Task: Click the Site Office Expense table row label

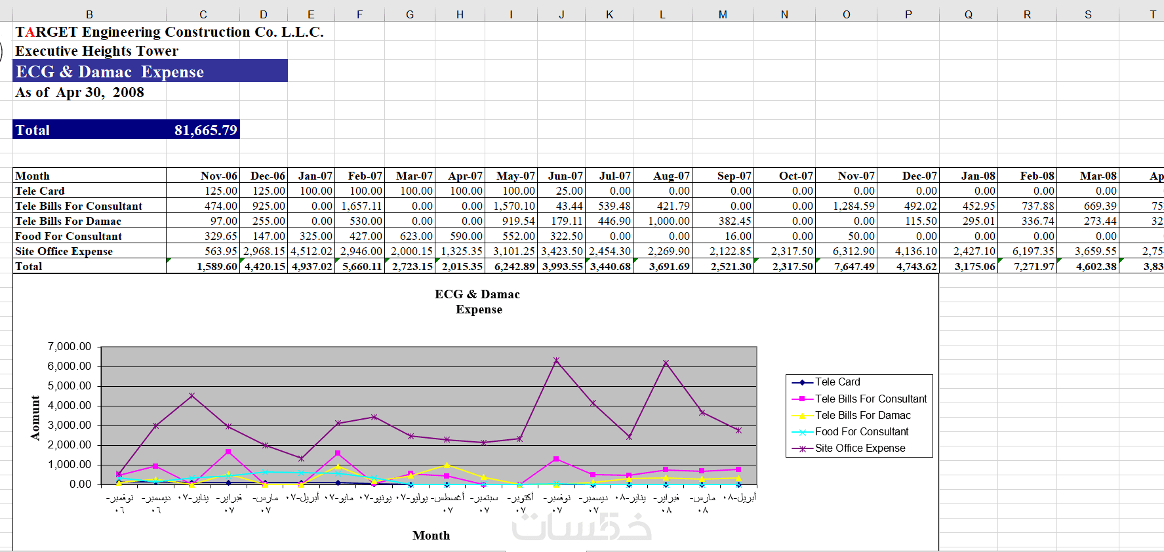Action: [89, 251]
